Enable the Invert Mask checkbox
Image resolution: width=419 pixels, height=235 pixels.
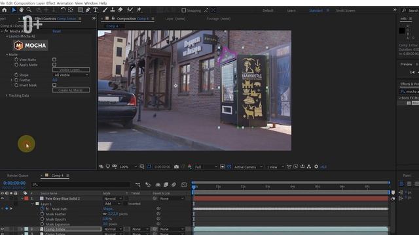54,85
